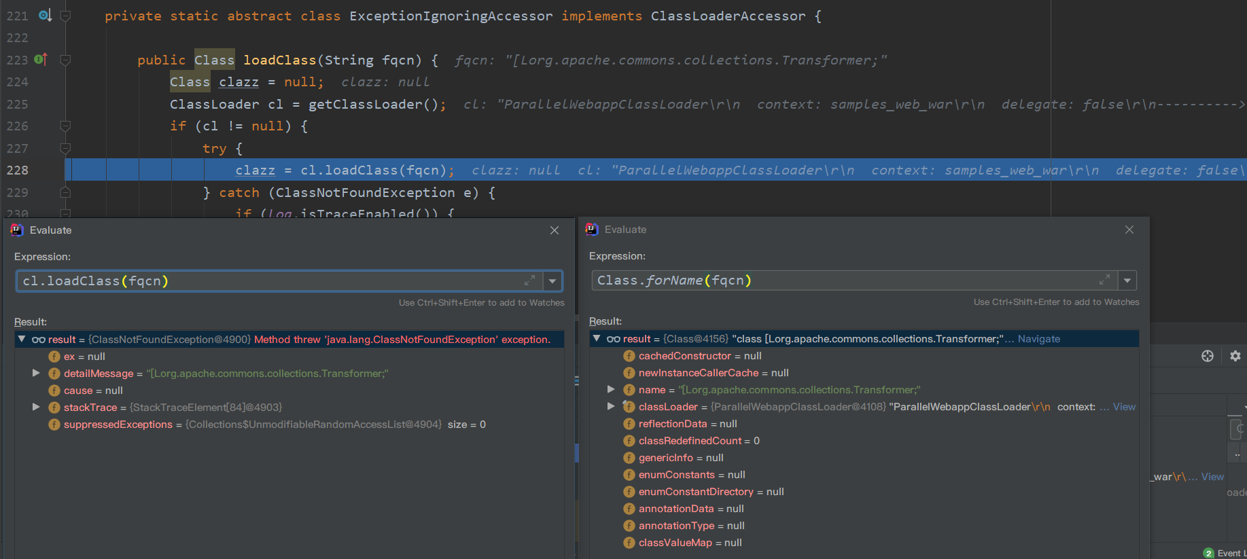The image size is (1247, 559).
Task: Collapse the ClassNotFoundException result node
Action: (22, 339)
